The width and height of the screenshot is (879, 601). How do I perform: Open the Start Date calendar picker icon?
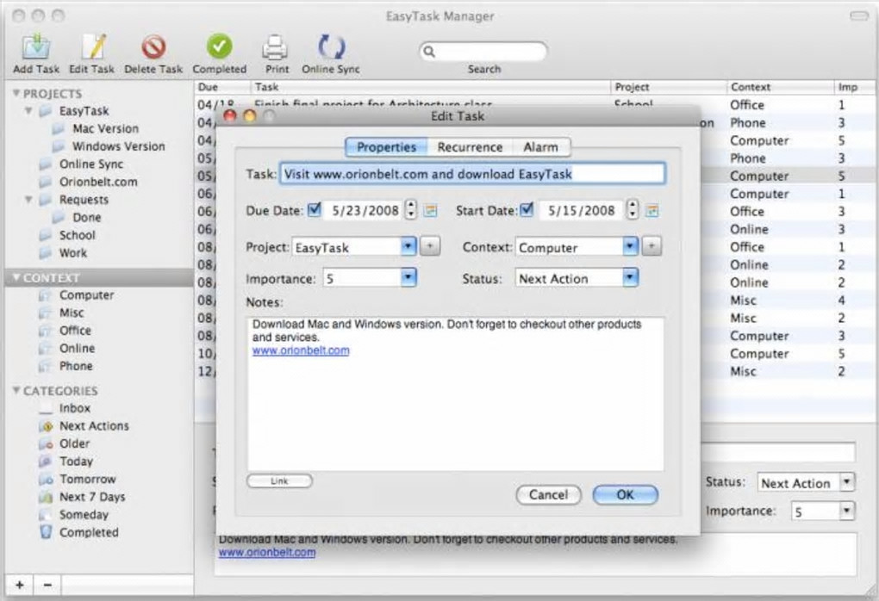(651, 211)
